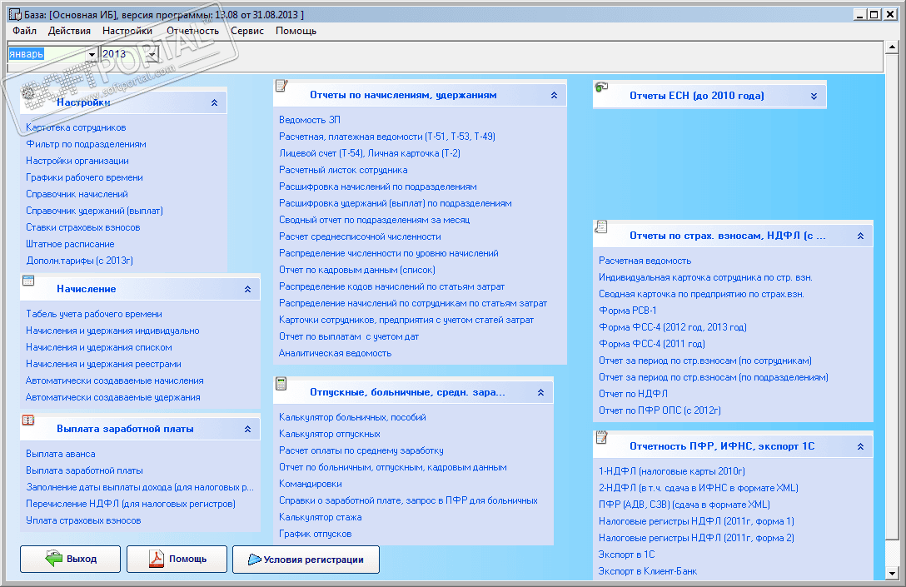Open Аналитическая ведомость
Screen dimensions: 906x587
(335, 353)
